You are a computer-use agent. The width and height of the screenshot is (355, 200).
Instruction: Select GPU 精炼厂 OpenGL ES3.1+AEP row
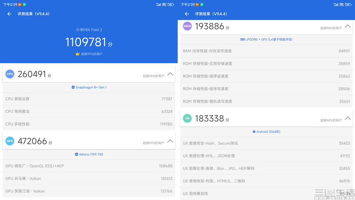pyautogui.click(x=89, y=166)
